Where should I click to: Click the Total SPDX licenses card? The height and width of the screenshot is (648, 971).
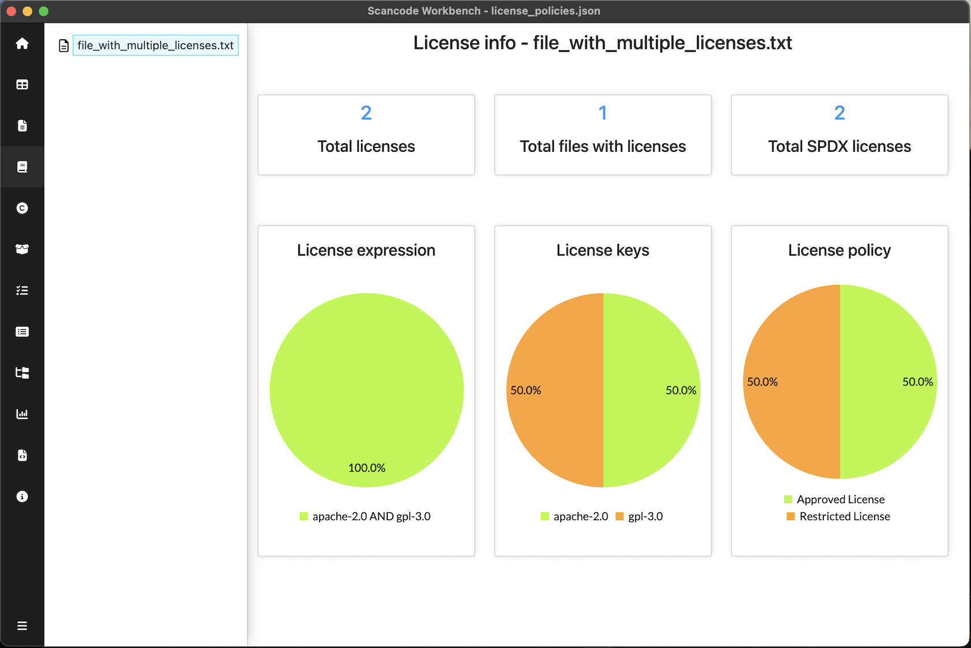click(x=839, y=135)
